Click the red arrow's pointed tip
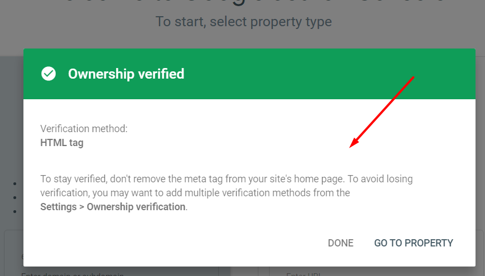The height and width of the screenshot is (276, 485). click(351, 146)
